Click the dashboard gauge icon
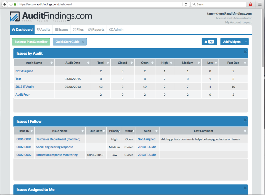265x195 pixels. [13, 30]
